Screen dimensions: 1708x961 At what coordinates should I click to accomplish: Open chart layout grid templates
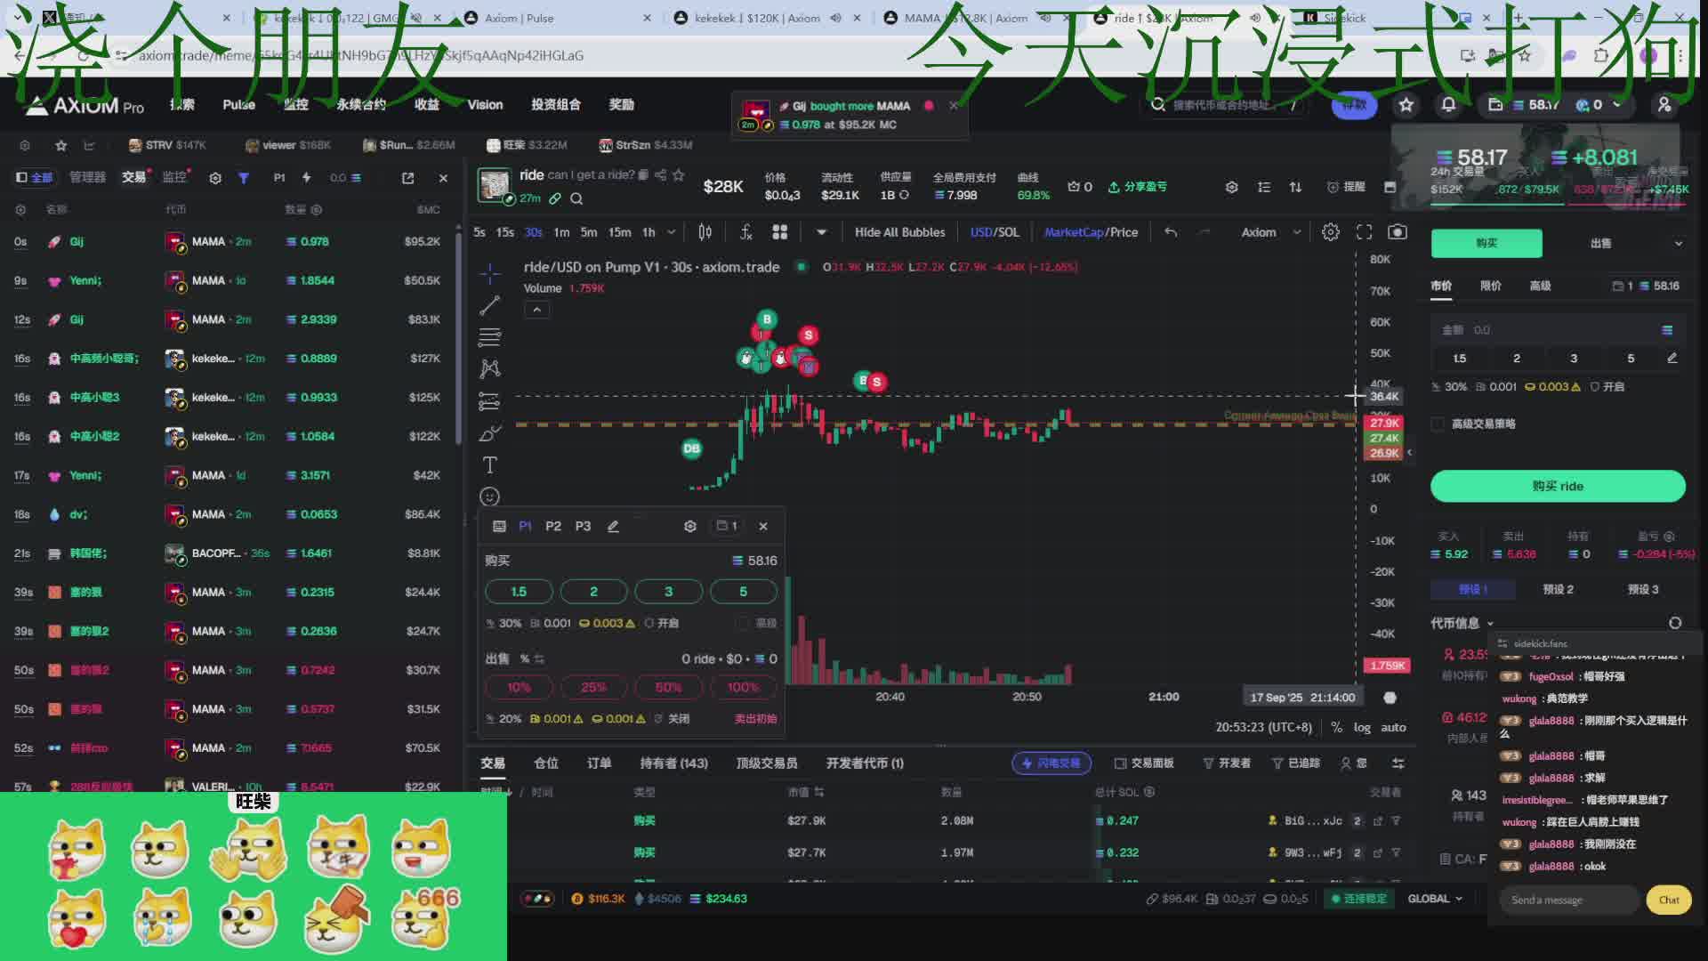tap(780, 232)
